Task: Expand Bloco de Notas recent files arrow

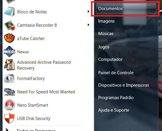Action: click(x=88, y=12)
